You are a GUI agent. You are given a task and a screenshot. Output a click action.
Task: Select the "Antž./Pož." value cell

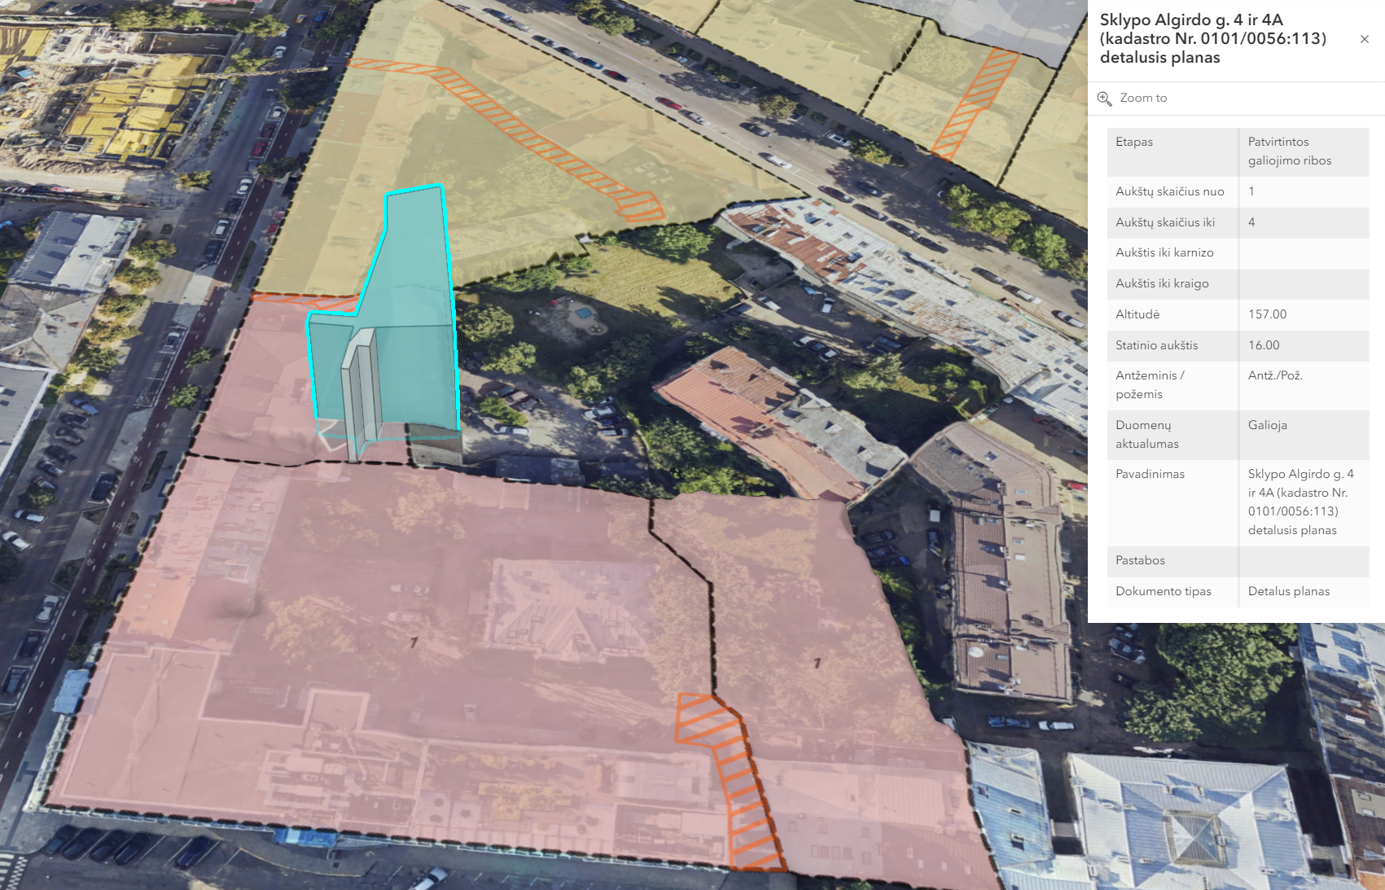(x=1275, y=375)
